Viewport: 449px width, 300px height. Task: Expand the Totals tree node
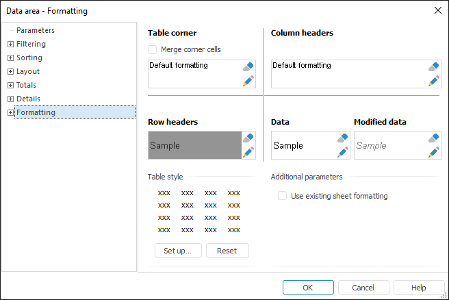(10, 85)
